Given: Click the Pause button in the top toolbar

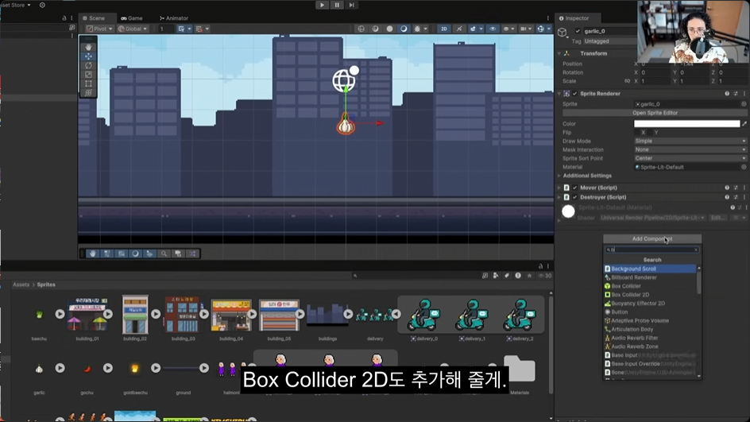Looking at the screenshot, I should [x=337, y=5].
